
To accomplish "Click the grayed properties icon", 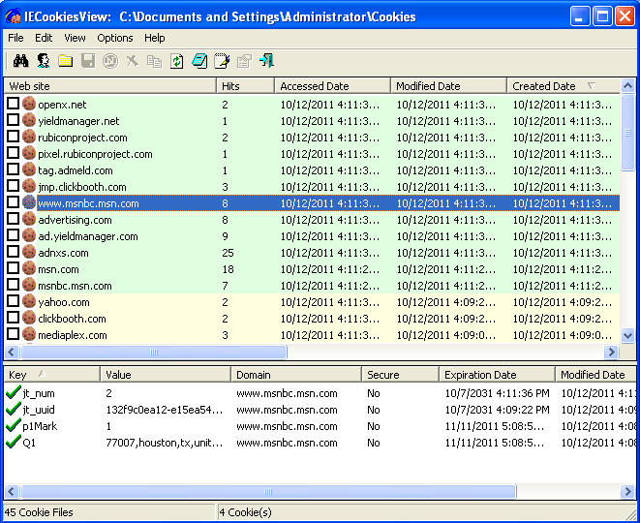I will pos(244,61).
